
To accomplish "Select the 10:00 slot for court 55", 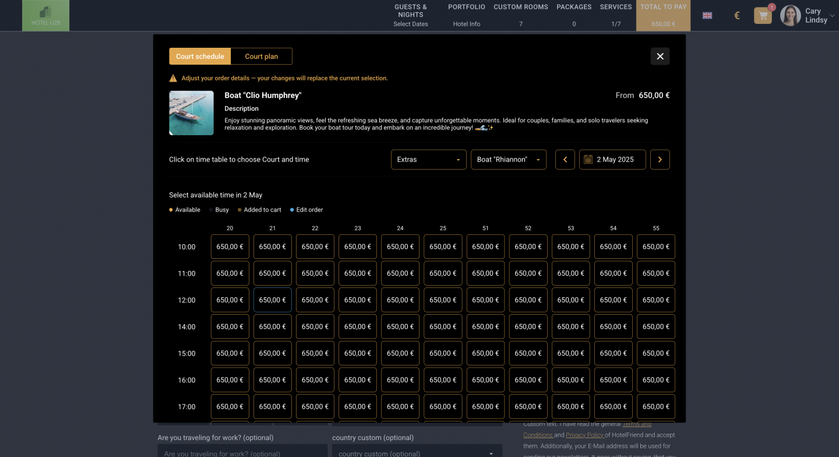I will point(656,247).
